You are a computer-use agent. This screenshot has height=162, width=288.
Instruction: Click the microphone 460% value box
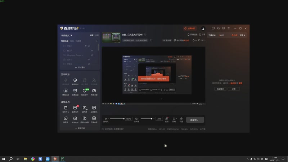click(129, 119)
